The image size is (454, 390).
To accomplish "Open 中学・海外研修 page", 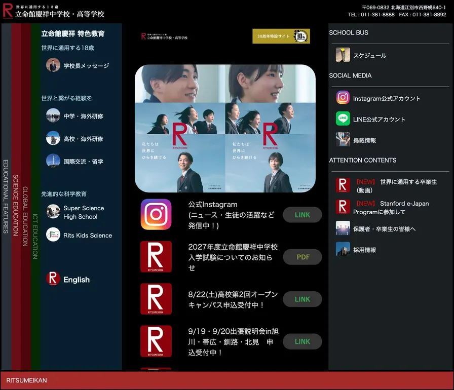I will (x=84, y=116).
